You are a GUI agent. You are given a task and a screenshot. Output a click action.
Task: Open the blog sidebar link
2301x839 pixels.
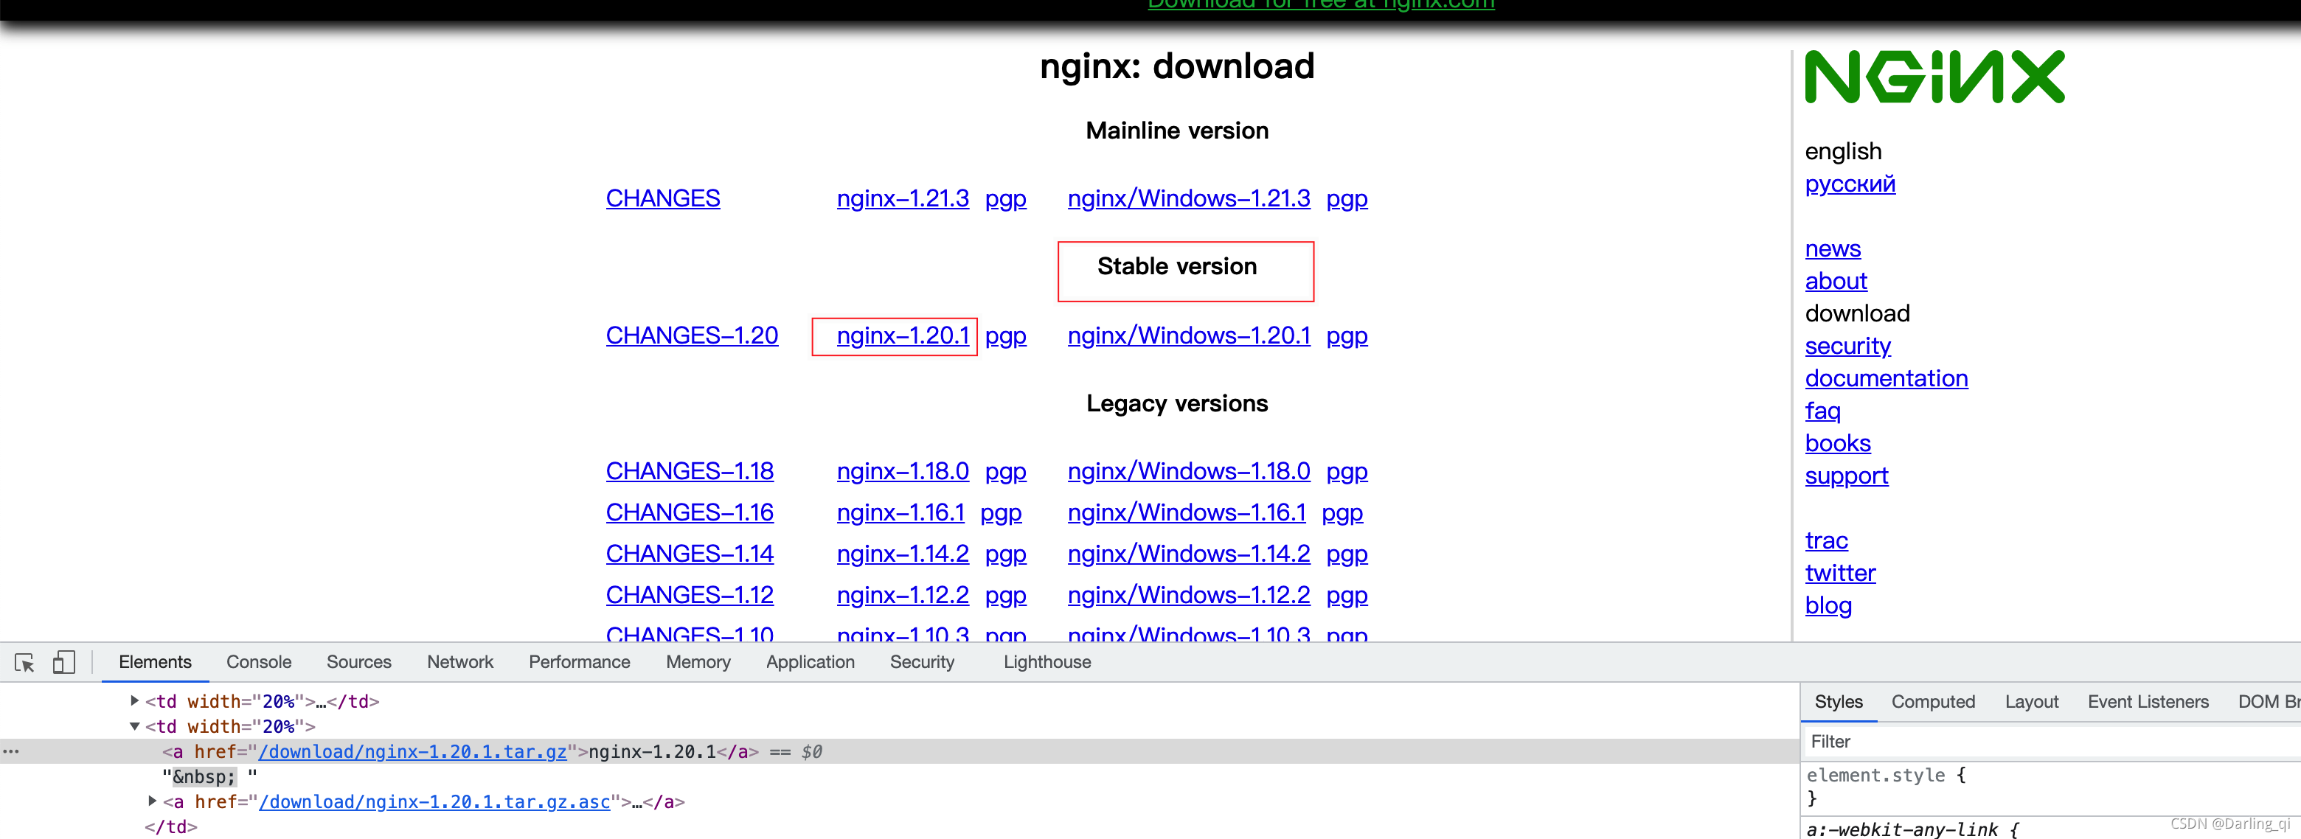click(1828, 605)
